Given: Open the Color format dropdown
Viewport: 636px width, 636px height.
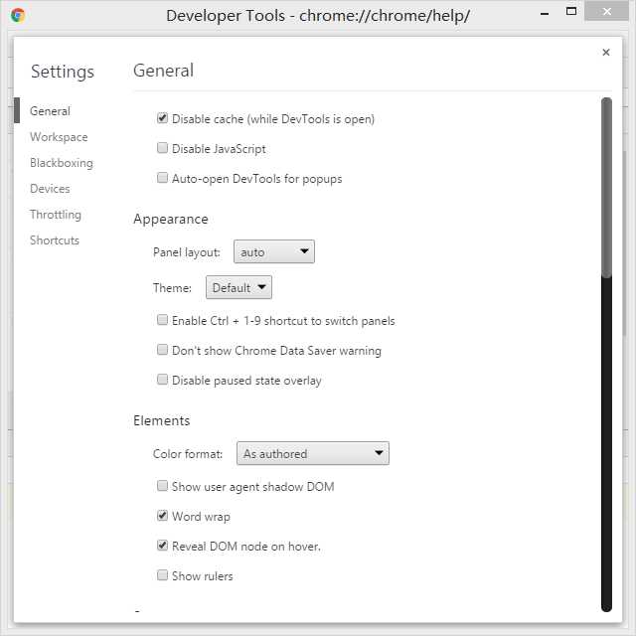Looking at the screenshot, I should pyautogui.click(x=313, y=453).
